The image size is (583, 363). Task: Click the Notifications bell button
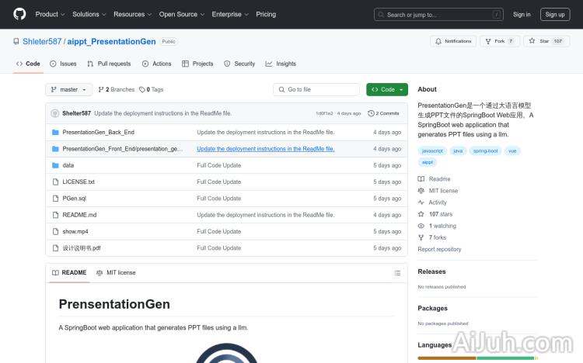click(452, 41)
